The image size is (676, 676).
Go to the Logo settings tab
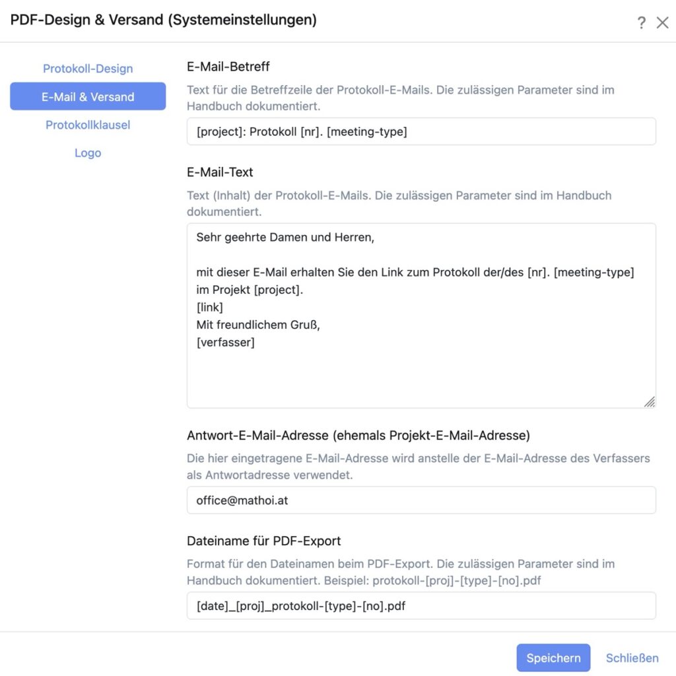pos(88,153)
